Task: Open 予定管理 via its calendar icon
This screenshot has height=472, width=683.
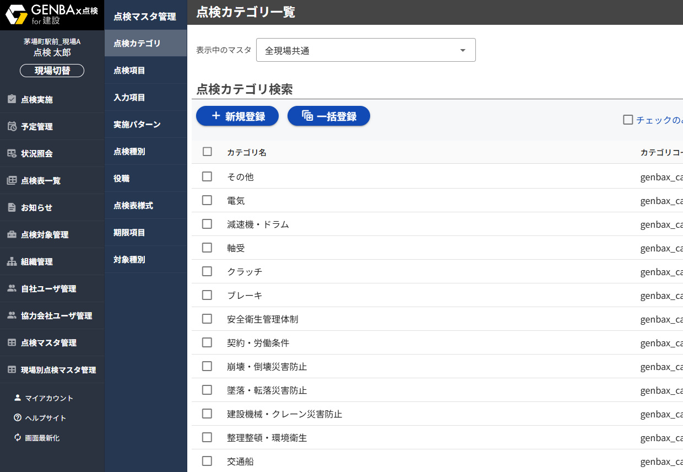Action: [12, 126]
